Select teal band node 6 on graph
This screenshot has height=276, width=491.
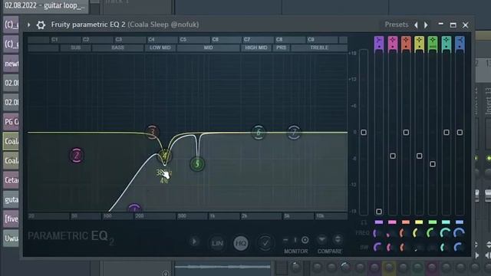click(x=259, y=133)
